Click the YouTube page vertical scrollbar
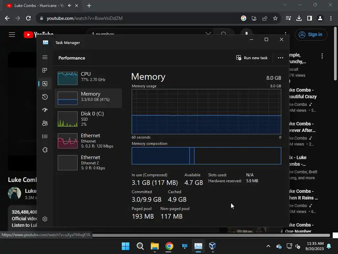338x254 pixels. [335, 54]
